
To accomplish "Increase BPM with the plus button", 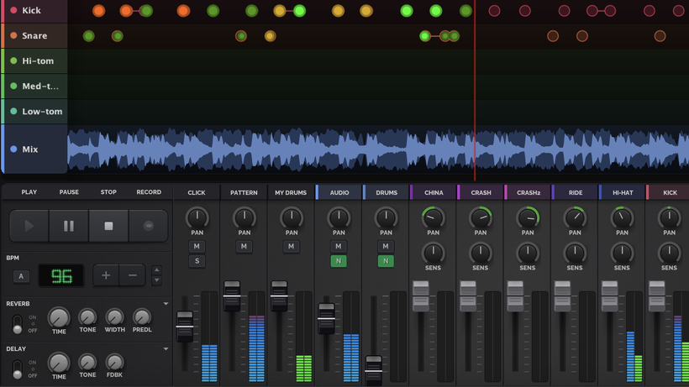I will tap(106, 275).
